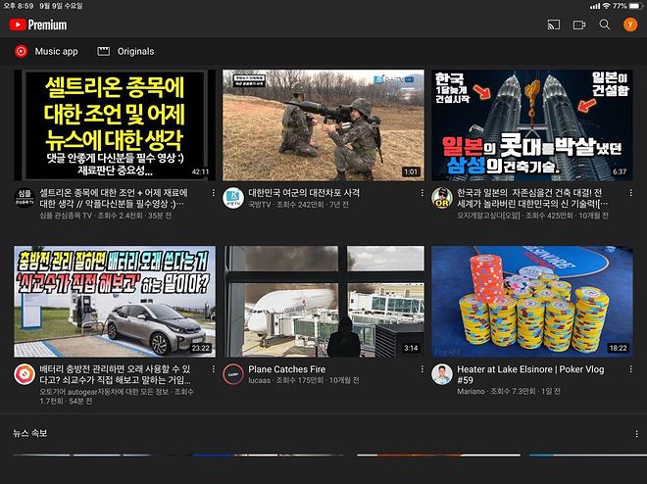Open more options for 뉴스 속보 section

636,434
